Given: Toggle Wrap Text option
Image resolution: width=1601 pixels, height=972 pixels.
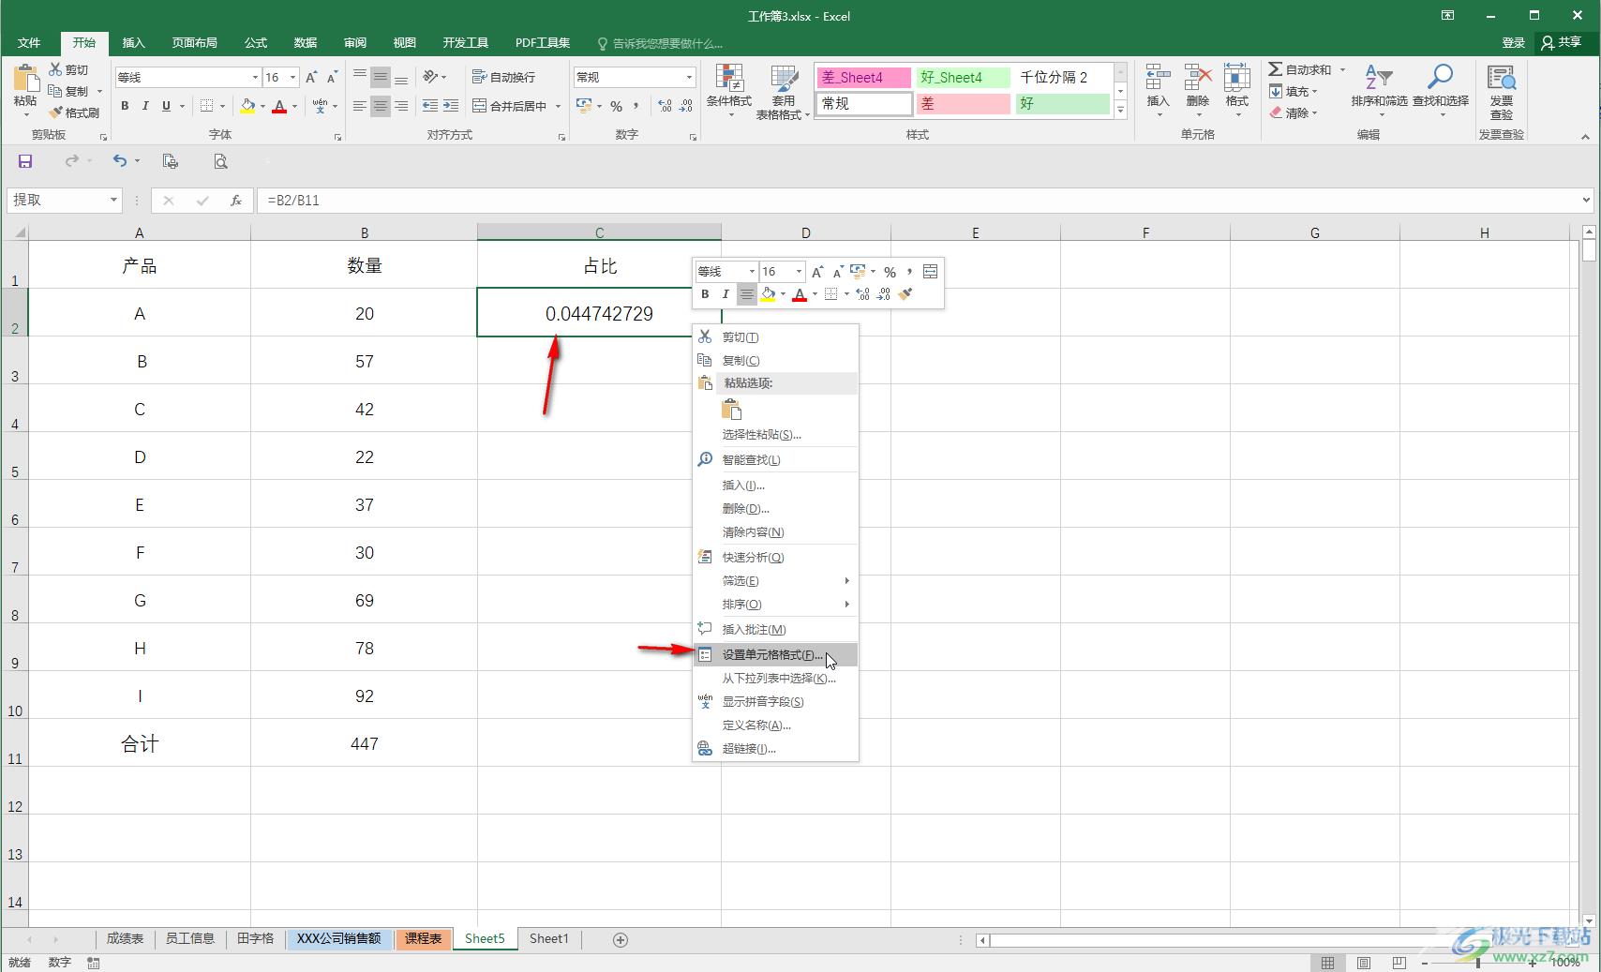Looking at the screenshot, I should 504,77.
